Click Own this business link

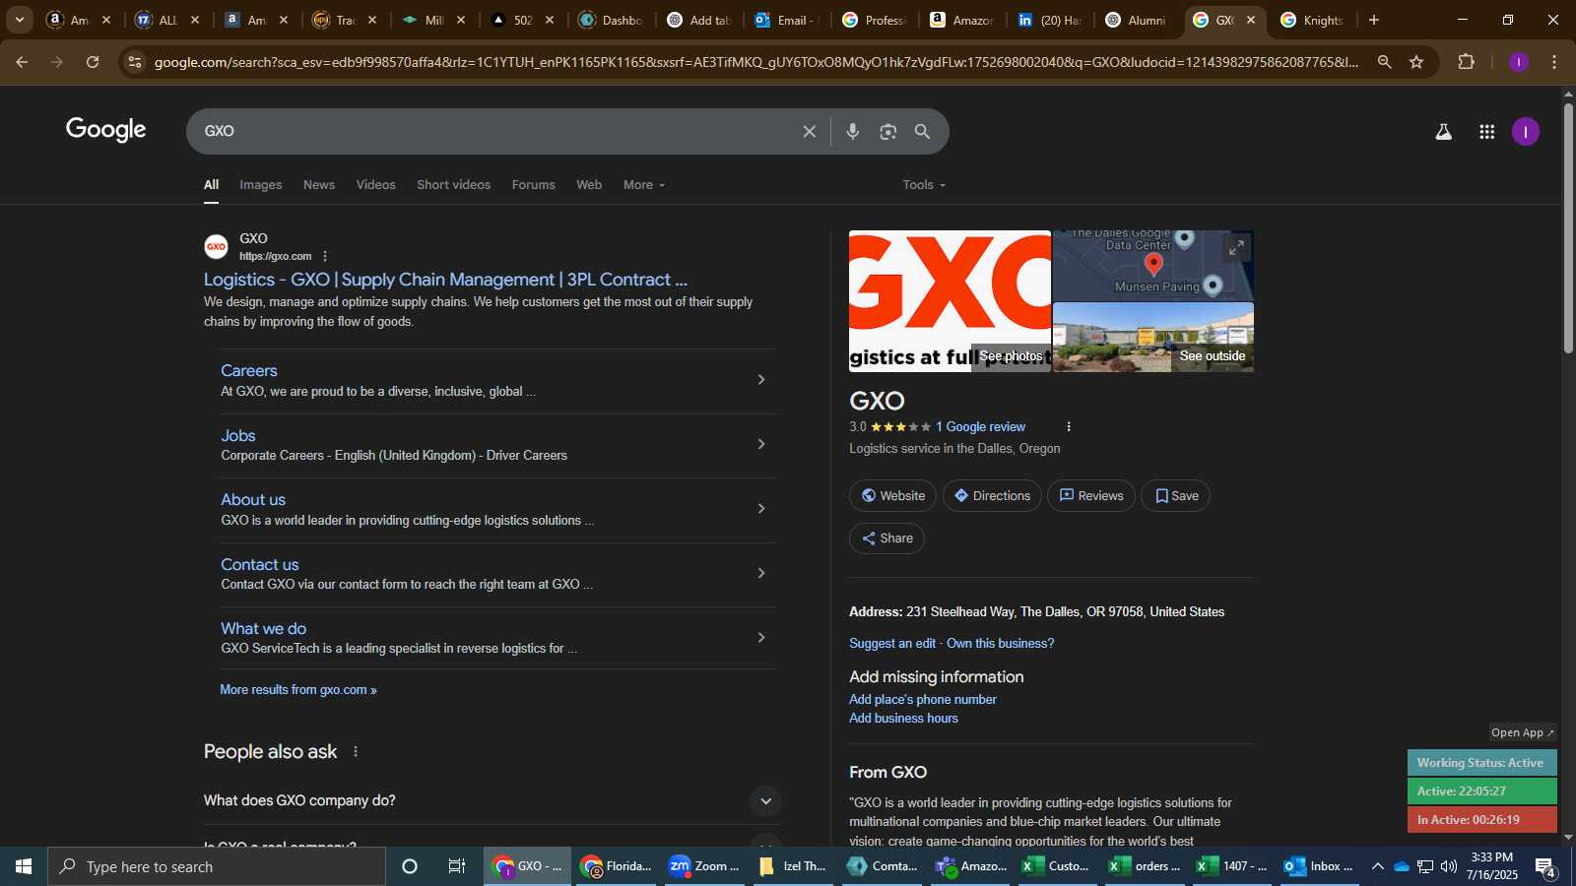click(x=1000, y=644)
